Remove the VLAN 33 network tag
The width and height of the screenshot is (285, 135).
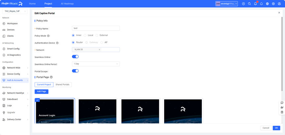click(x=99, y=50)
